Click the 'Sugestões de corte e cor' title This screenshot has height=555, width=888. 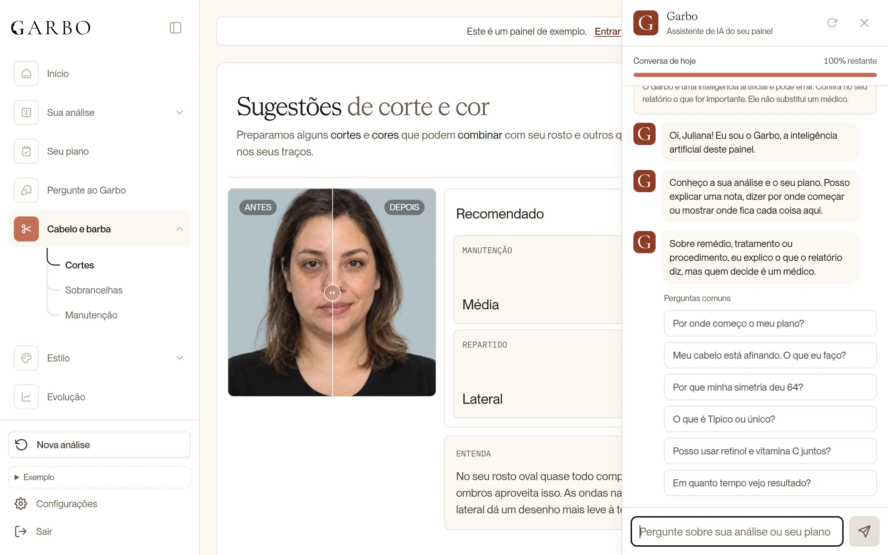pos(362,106)
